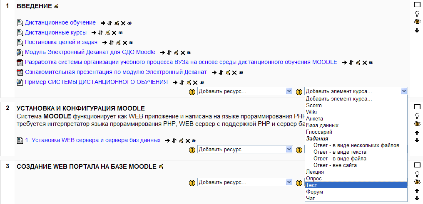Indent Модуль Электронный Деканат item right

pyautogui.click(x=162, y=52)
